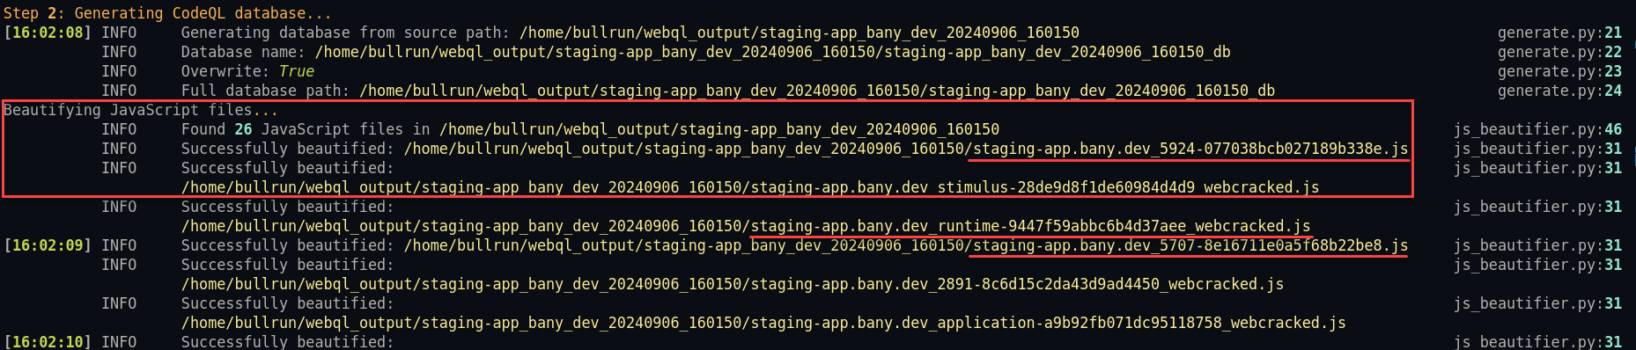Image resolution: width=1636 pixels, height=350 pixels.
Task: Open generate.py:23 source reference
Action: (x=1559, y=71)
